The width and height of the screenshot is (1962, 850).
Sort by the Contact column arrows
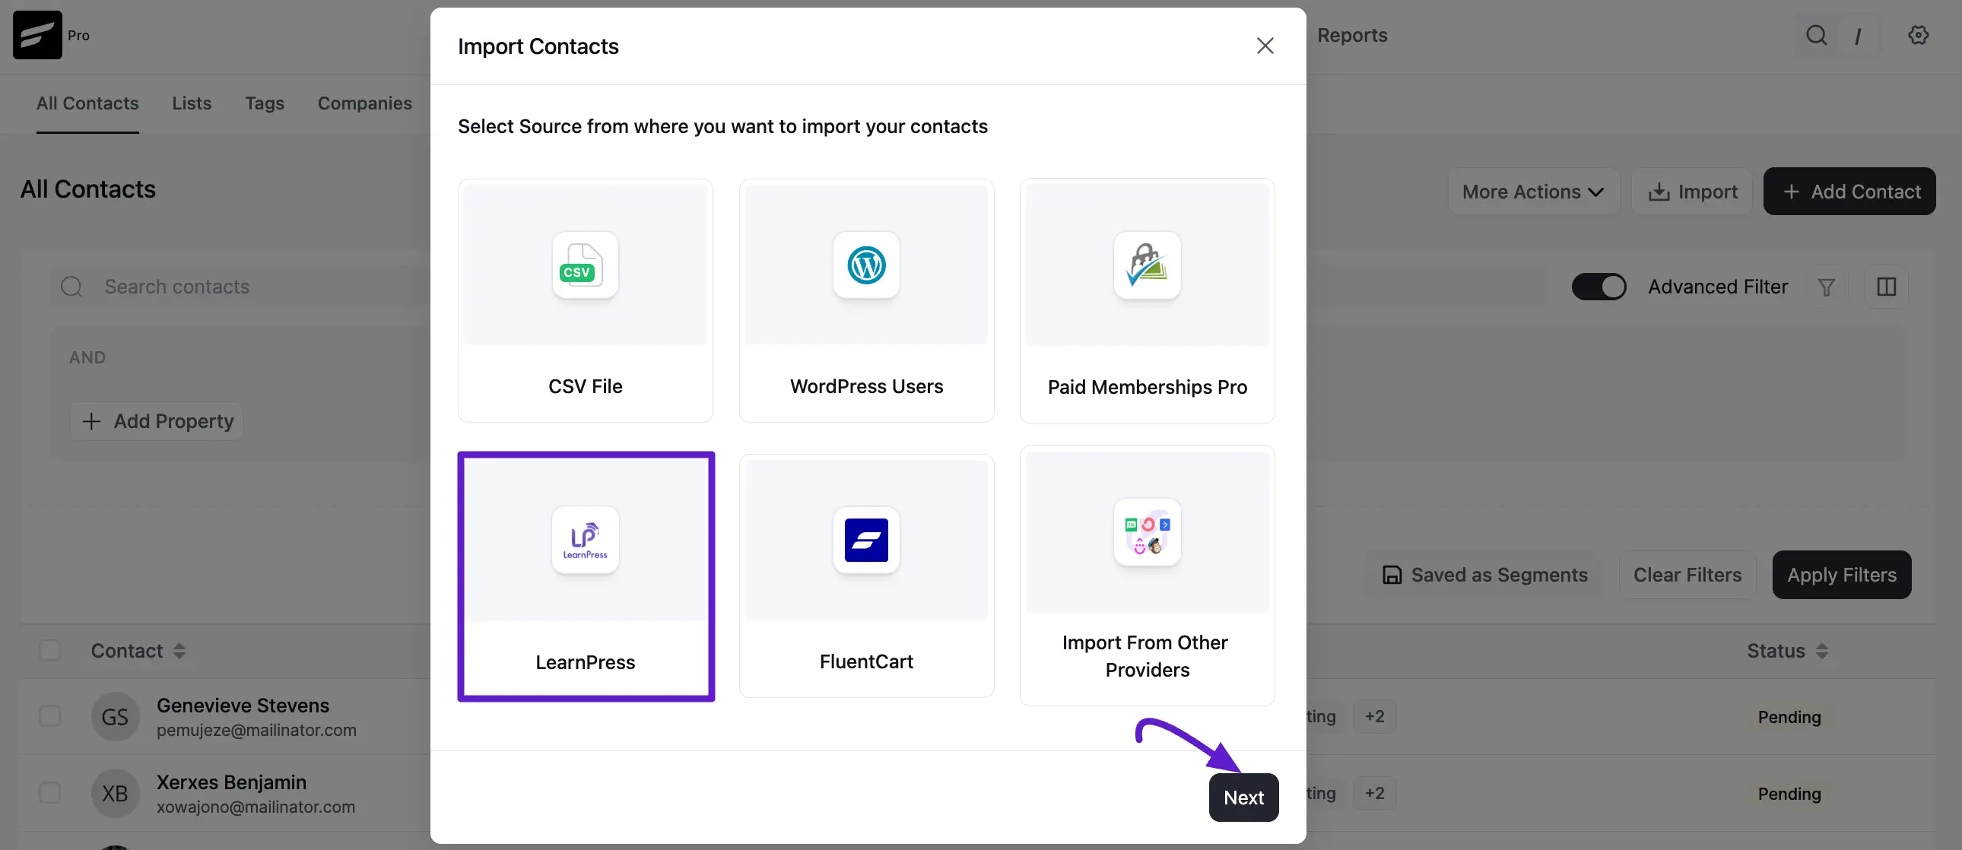tap(179, 652)
